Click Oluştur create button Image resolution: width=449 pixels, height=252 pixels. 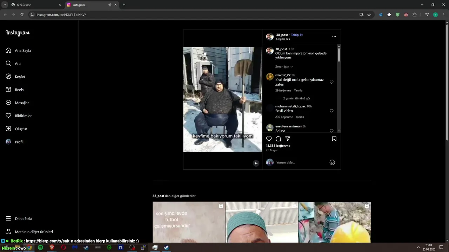click(x=16, y=129)
